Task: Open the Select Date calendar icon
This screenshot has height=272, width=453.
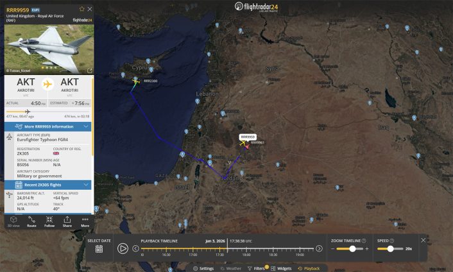Action: coord(99,249)
